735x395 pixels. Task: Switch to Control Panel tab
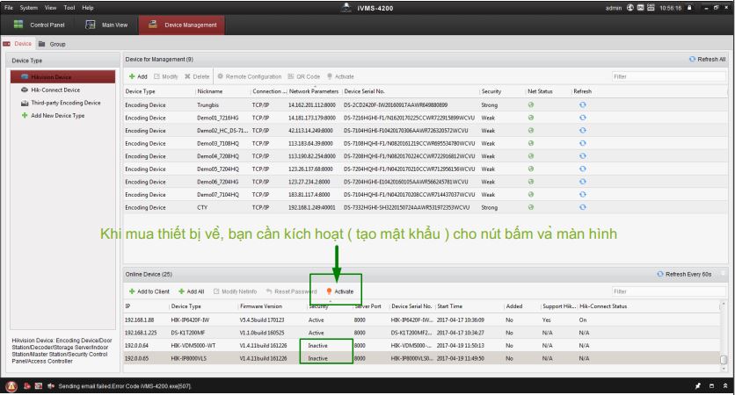tap(40, 25)
